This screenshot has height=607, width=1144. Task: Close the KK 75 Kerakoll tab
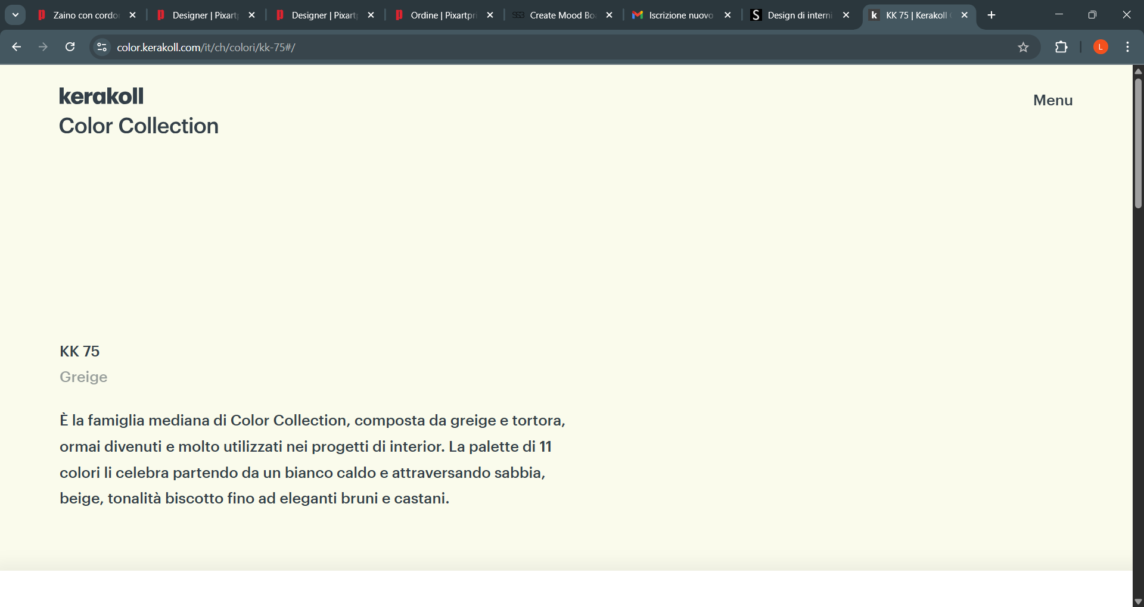coord(965,15)
